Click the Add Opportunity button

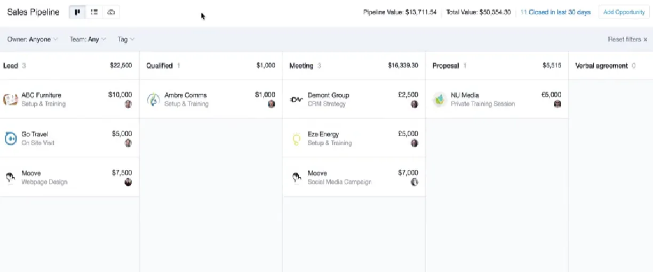[624, 12]
